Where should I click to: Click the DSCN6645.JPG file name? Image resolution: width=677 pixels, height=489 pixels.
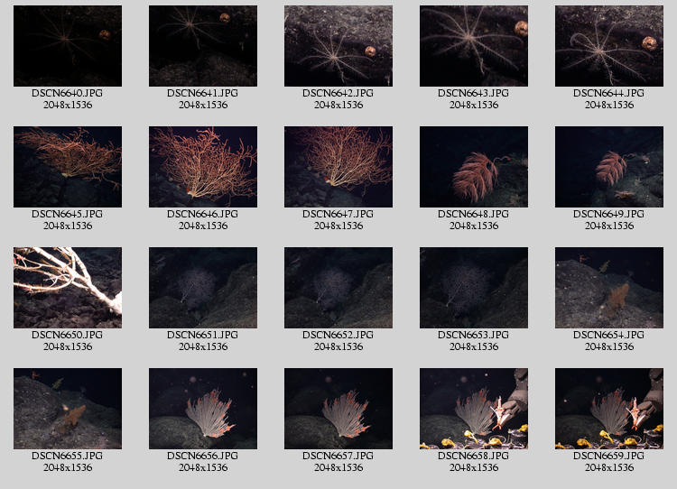point(68,214)
